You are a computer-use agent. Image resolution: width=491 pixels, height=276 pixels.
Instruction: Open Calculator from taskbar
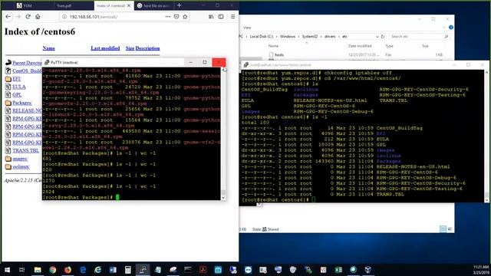(128, 269)
